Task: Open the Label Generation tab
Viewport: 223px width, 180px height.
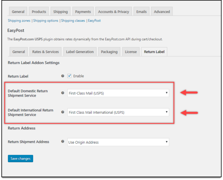Action: [80, 52]
